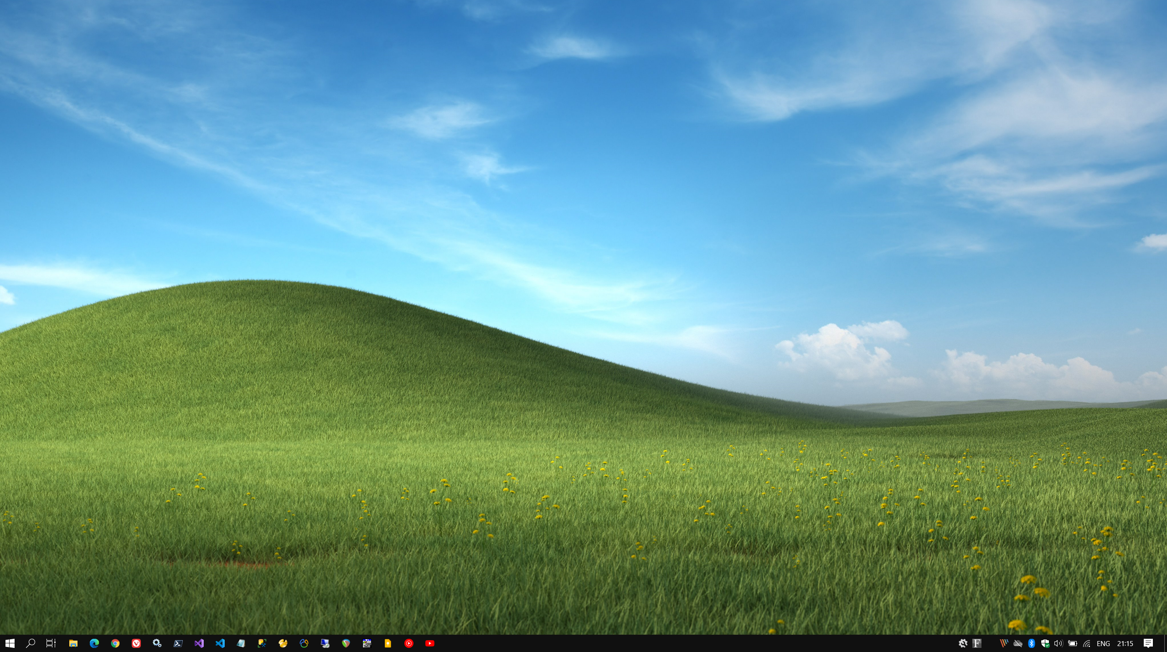The width and height of the screenshot is (1167, 652).
Task: Open the yellow database tools icon on taskbar
Action: pos(262,643)
